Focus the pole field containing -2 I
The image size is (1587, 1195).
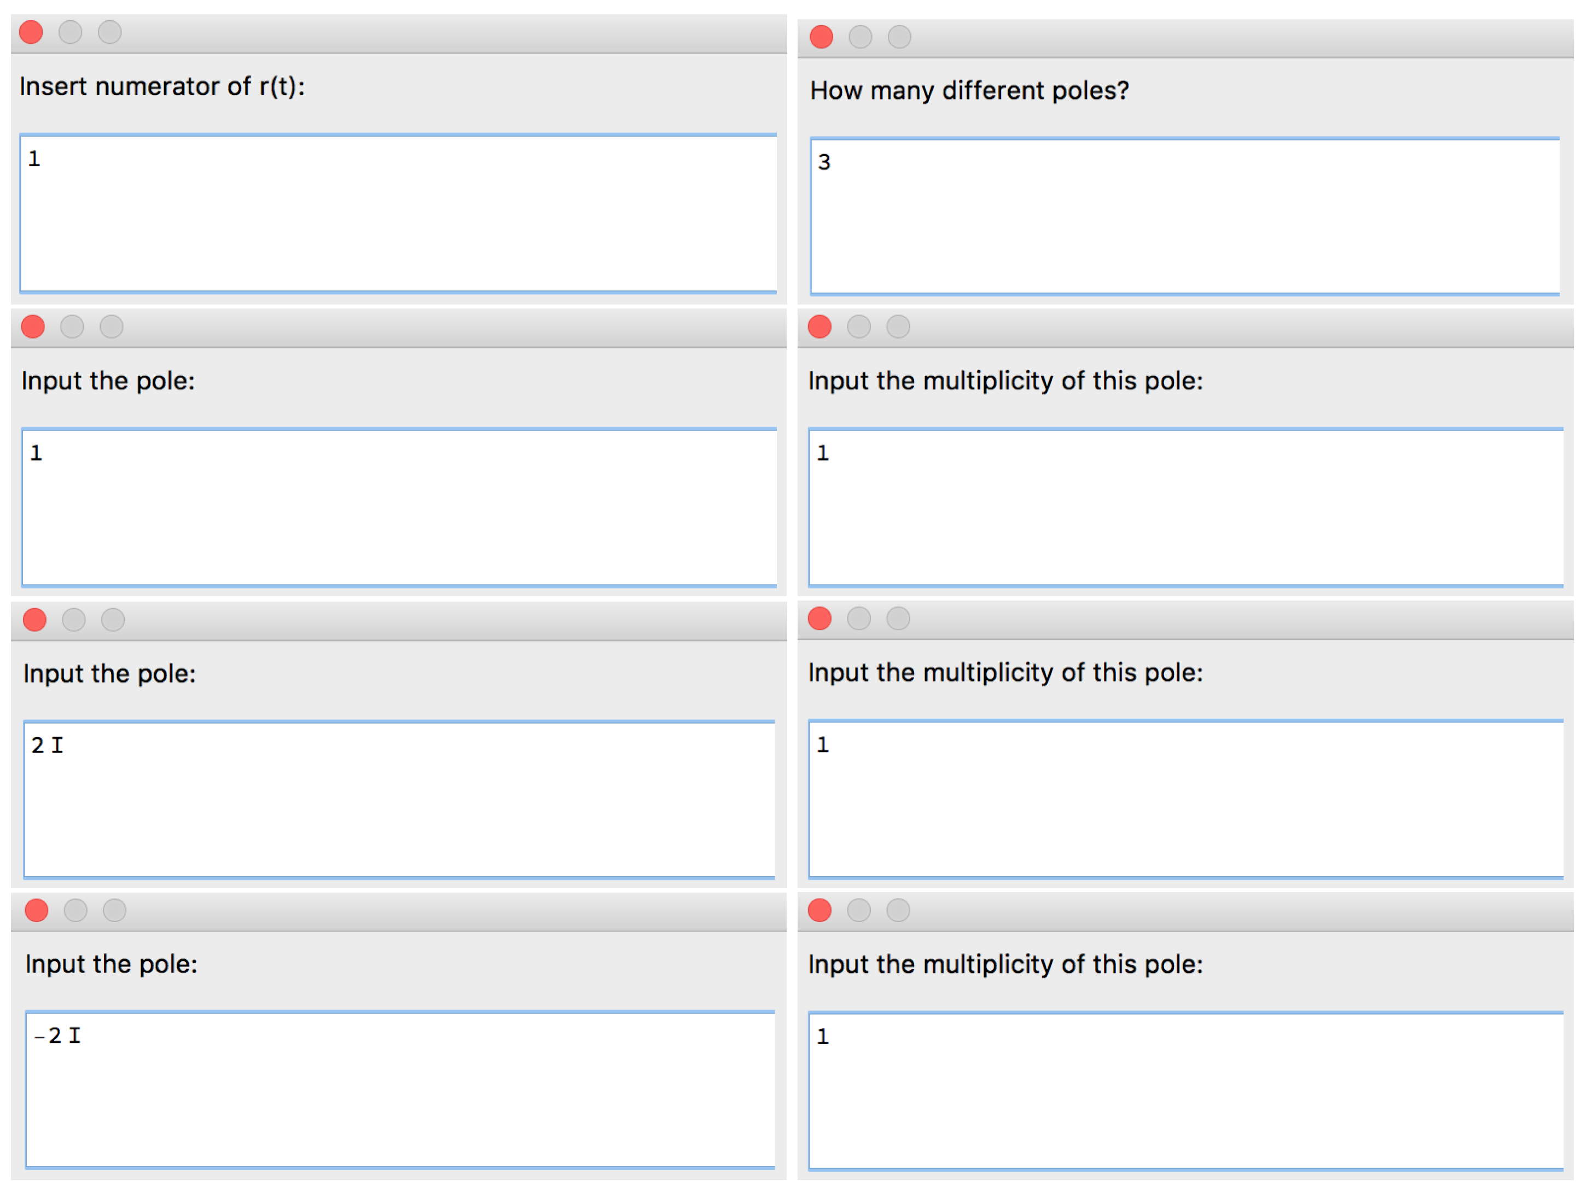tap(399, 1091)
